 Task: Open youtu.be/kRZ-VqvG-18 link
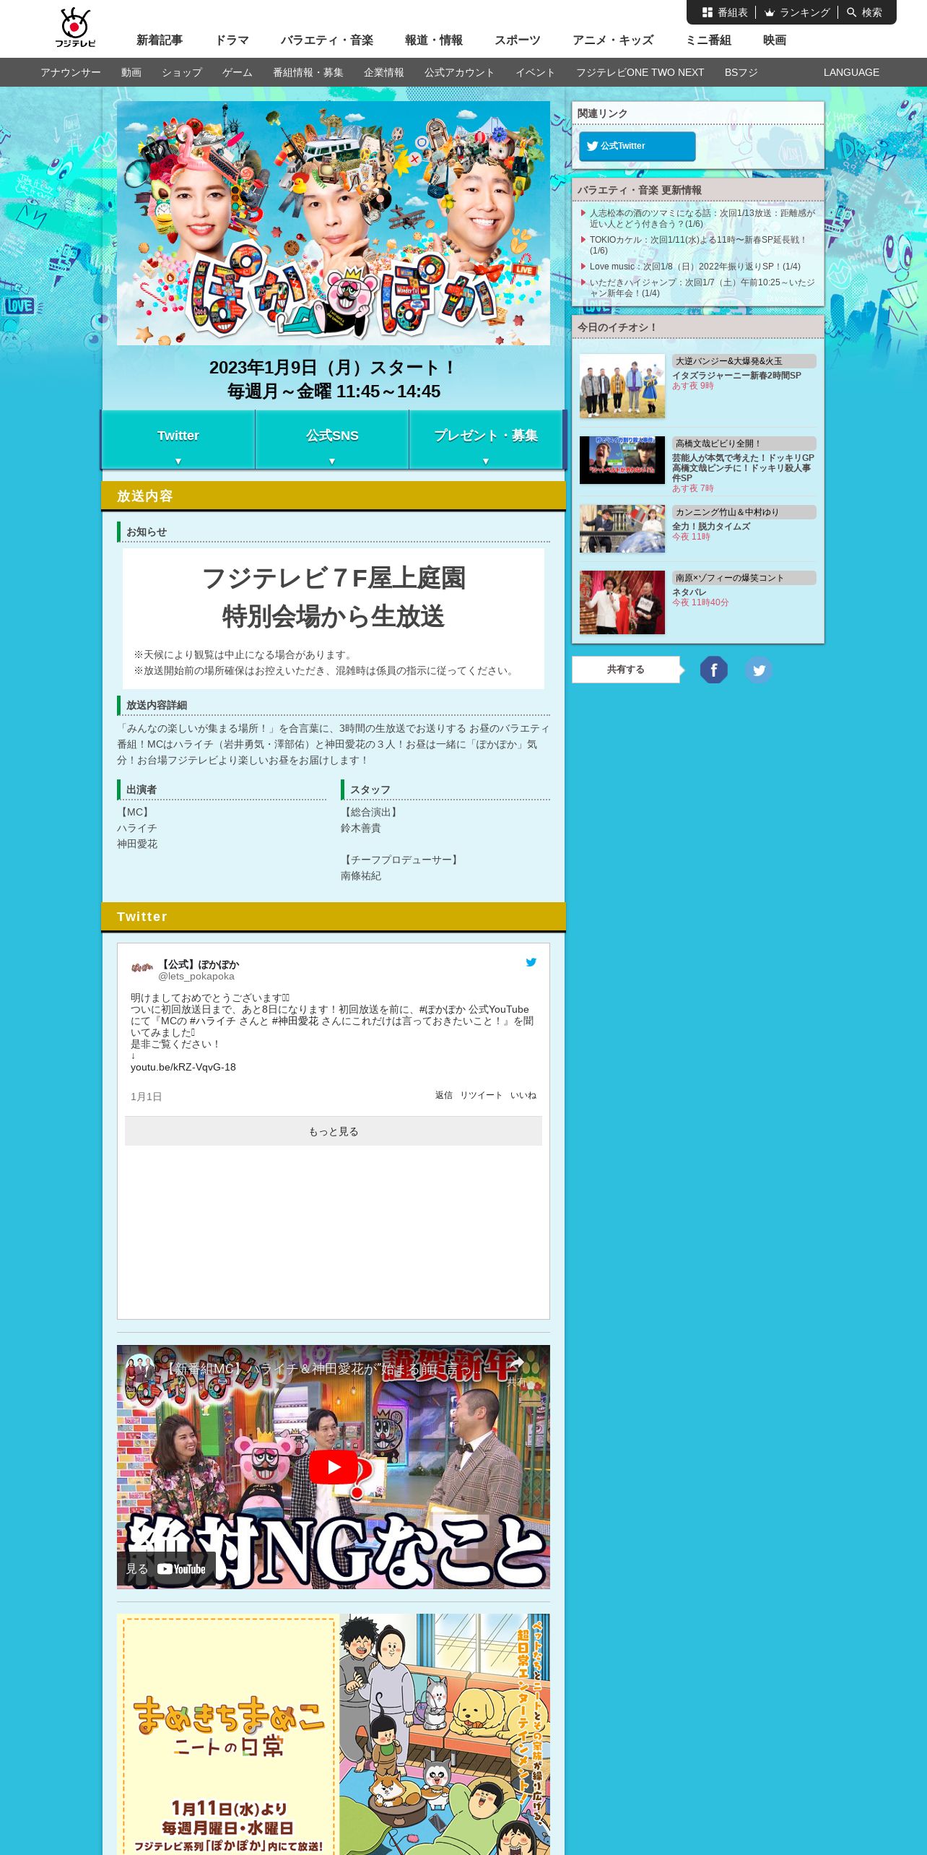183,1067
